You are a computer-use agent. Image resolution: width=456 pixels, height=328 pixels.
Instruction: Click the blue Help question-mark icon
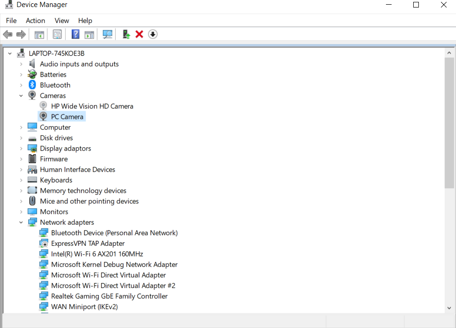point(75,34)
